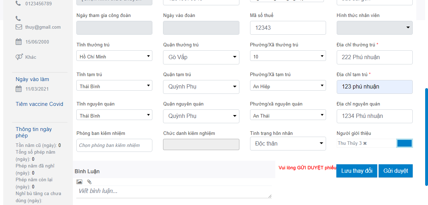Click Địa chỉ thường trú field 222 Phú nhuận

(375, 57)
